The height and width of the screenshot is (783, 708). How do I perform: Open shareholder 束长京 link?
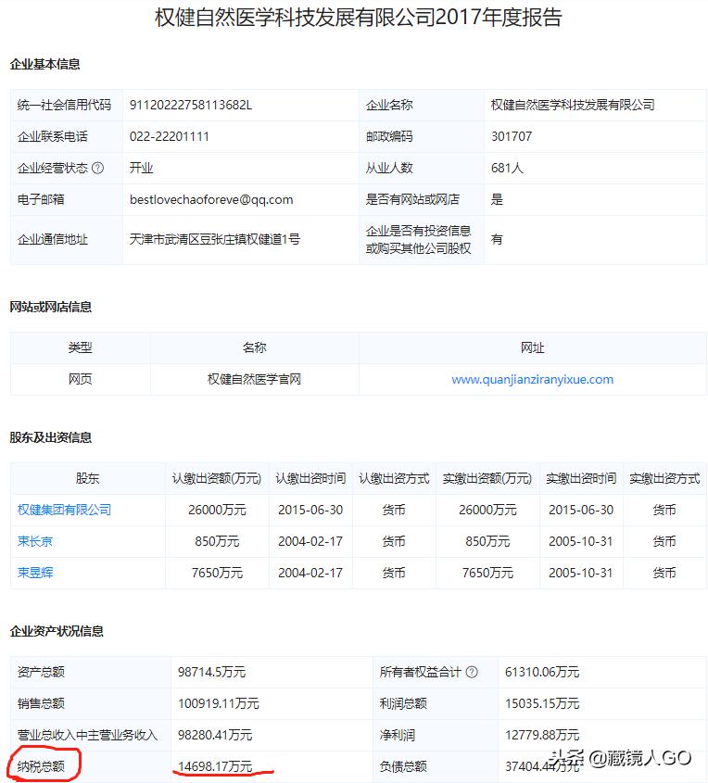tap(35, 541)
